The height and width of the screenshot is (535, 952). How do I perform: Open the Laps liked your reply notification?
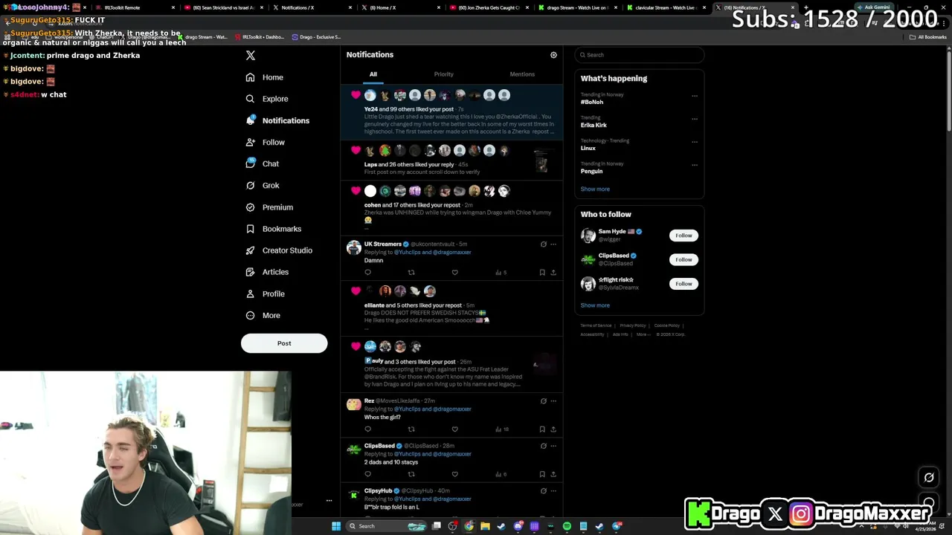coord(452,160)
